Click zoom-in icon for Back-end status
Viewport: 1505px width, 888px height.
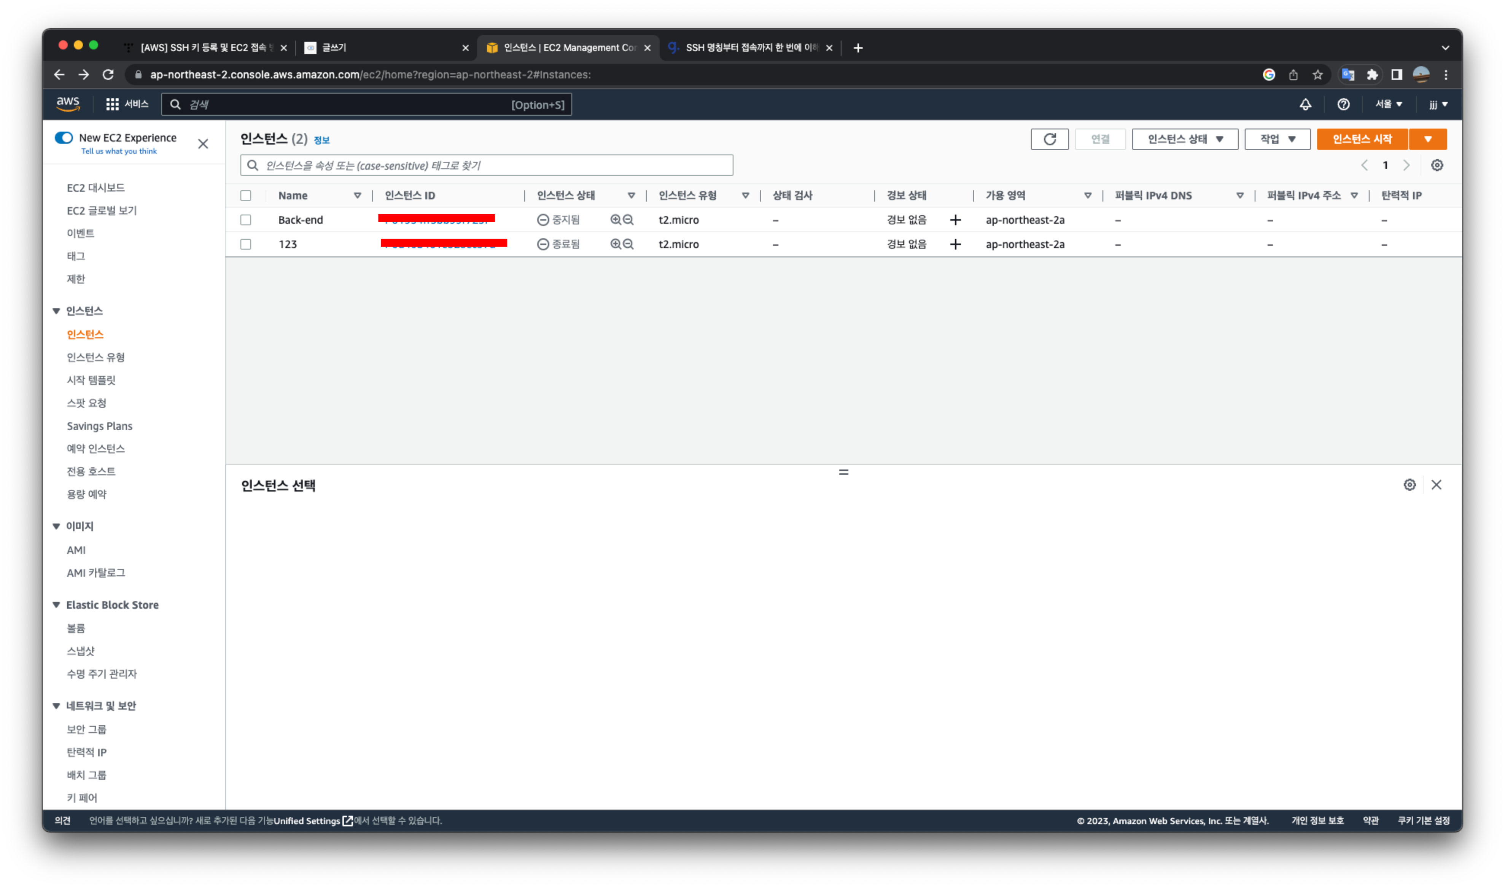point(615,220)
